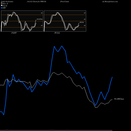Click the FAST stochastic chart thumbnail
The height and width of the screenshot is (131, 131).
(x=22, y=21)
